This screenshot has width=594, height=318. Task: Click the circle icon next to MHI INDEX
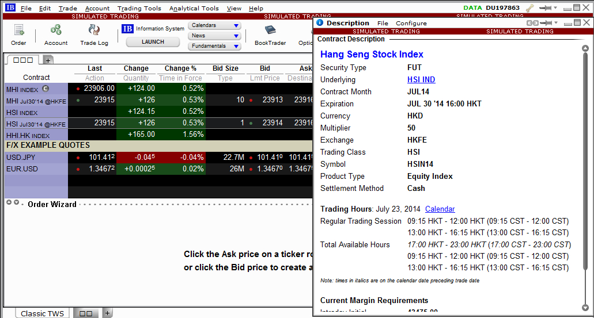[x=46, y=89]
